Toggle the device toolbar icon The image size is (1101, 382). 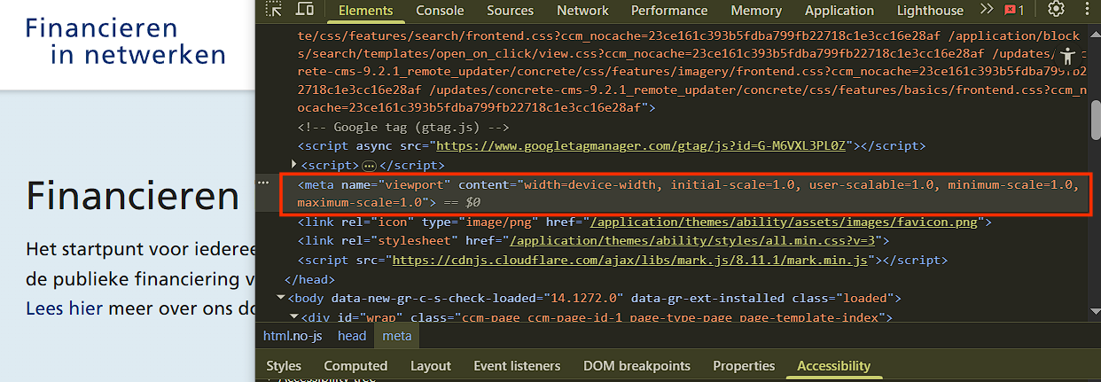(x=304, y=10)
